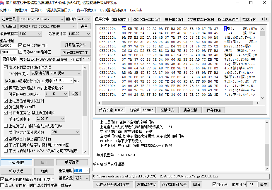Toggle 复位脚用作I/O口 checkbox
This screenshot has width=272, height=190.
tap(6, 107)
